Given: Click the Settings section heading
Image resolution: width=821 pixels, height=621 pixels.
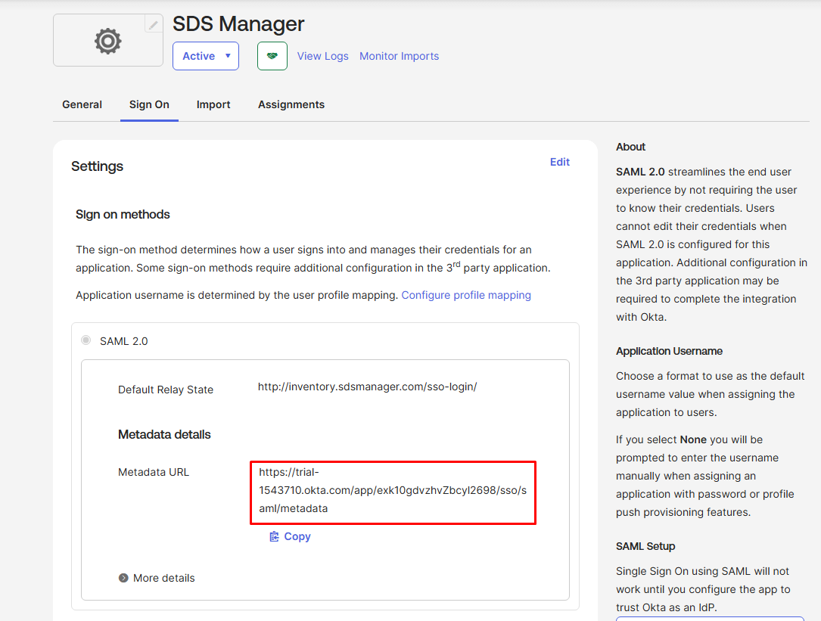Looking at the screenshot, I should [97, 166].
